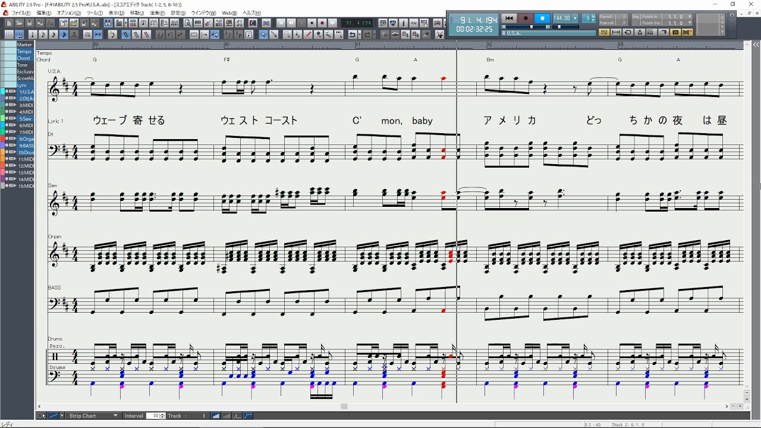Click the red color swatch of track 8:Organ
The height and width of the screenshot is (428, 761).
[2, 139]
